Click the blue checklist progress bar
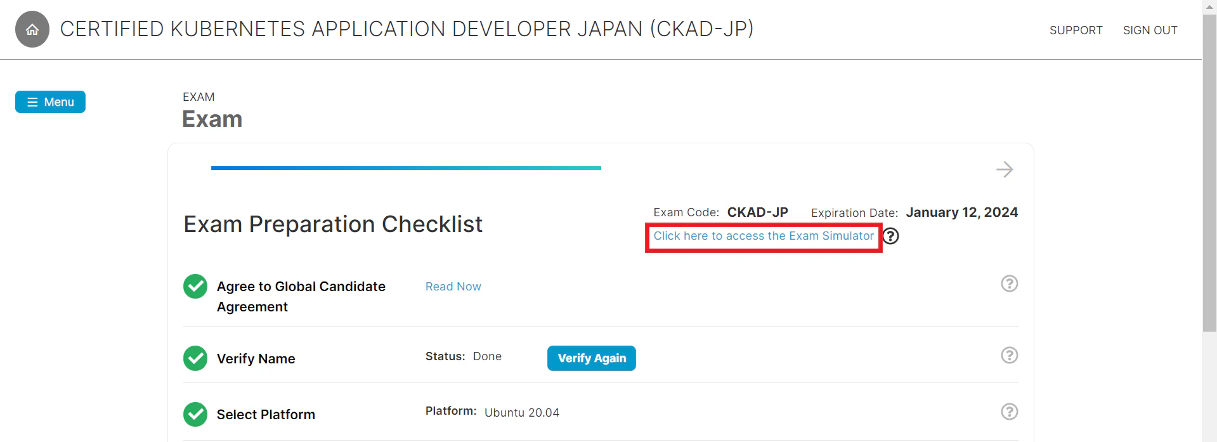Viewport: 1217px width, 442px height. pyautogui.click(x=406, y=168)
